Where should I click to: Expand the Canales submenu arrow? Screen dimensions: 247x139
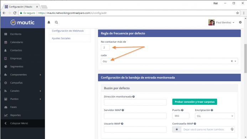coord(40,91)
